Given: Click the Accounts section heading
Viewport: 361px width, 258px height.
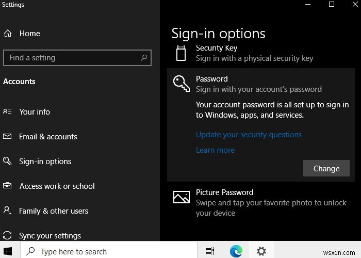Looking at the screenshot, I should (19, 82).
